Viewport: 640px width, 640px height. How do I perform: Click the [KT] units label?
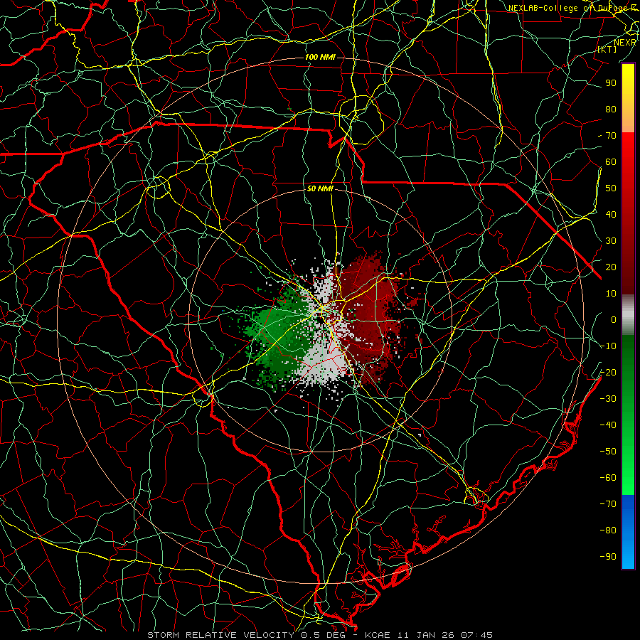[607, 49]
